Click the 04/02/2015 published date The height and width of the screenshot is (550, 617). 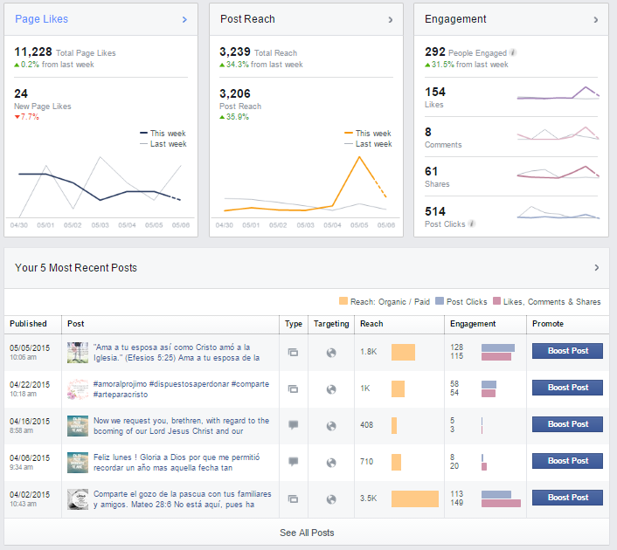click(30, 495)
